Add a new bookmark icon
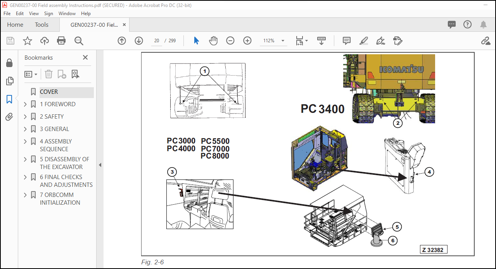 62,74
